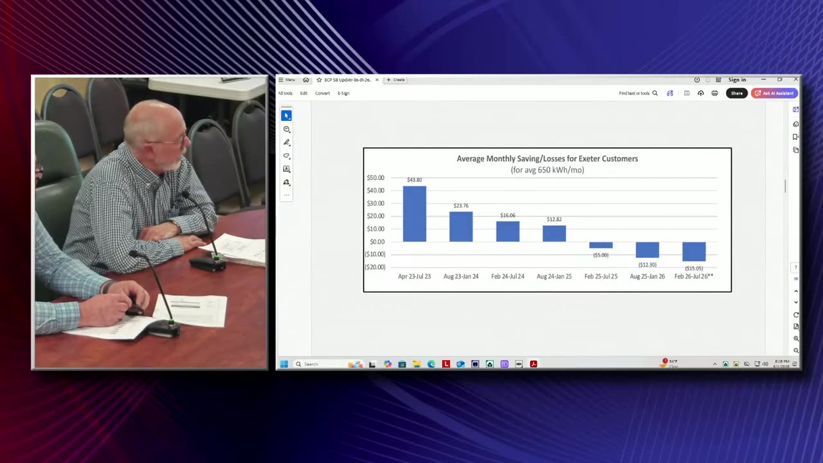Open the apps grid icon
This screenshot has width=823, height=463.
(x=718, y=80)
